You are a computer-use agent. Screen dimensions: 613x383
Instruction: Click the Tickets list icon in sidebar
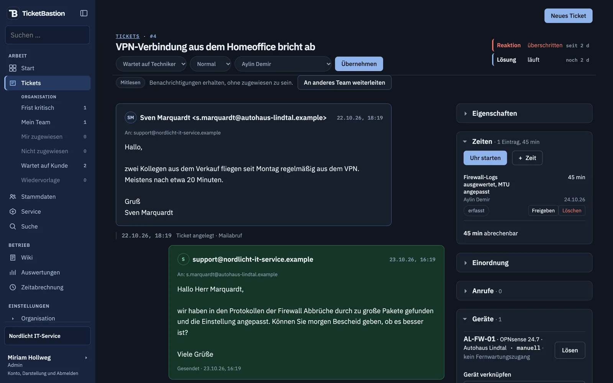(x=13, y=83)
